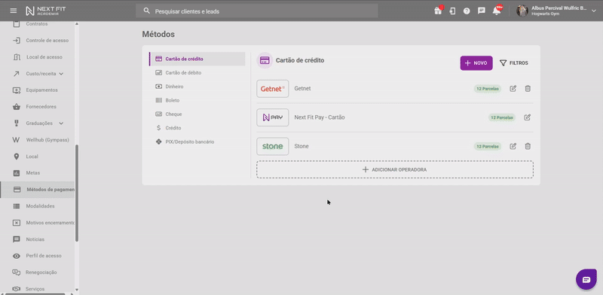Image resolution: width=603 pixels, height=295 pixels.
Task: Open the hamburger menu icon
Action: coord(14,11)
